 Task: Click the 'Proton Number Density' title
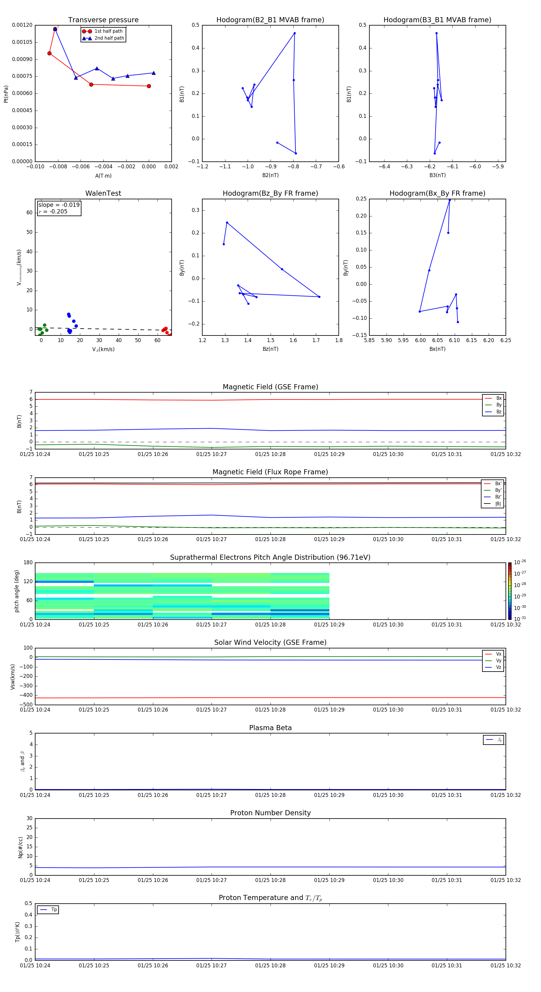(x=270, y=813)
